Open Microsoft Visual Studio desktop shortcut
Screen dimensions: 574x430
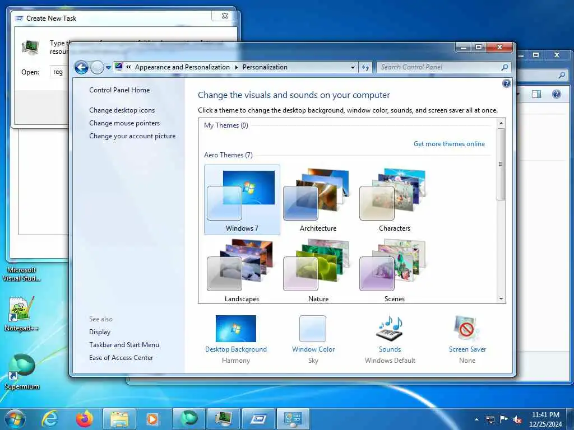(21, 274)
